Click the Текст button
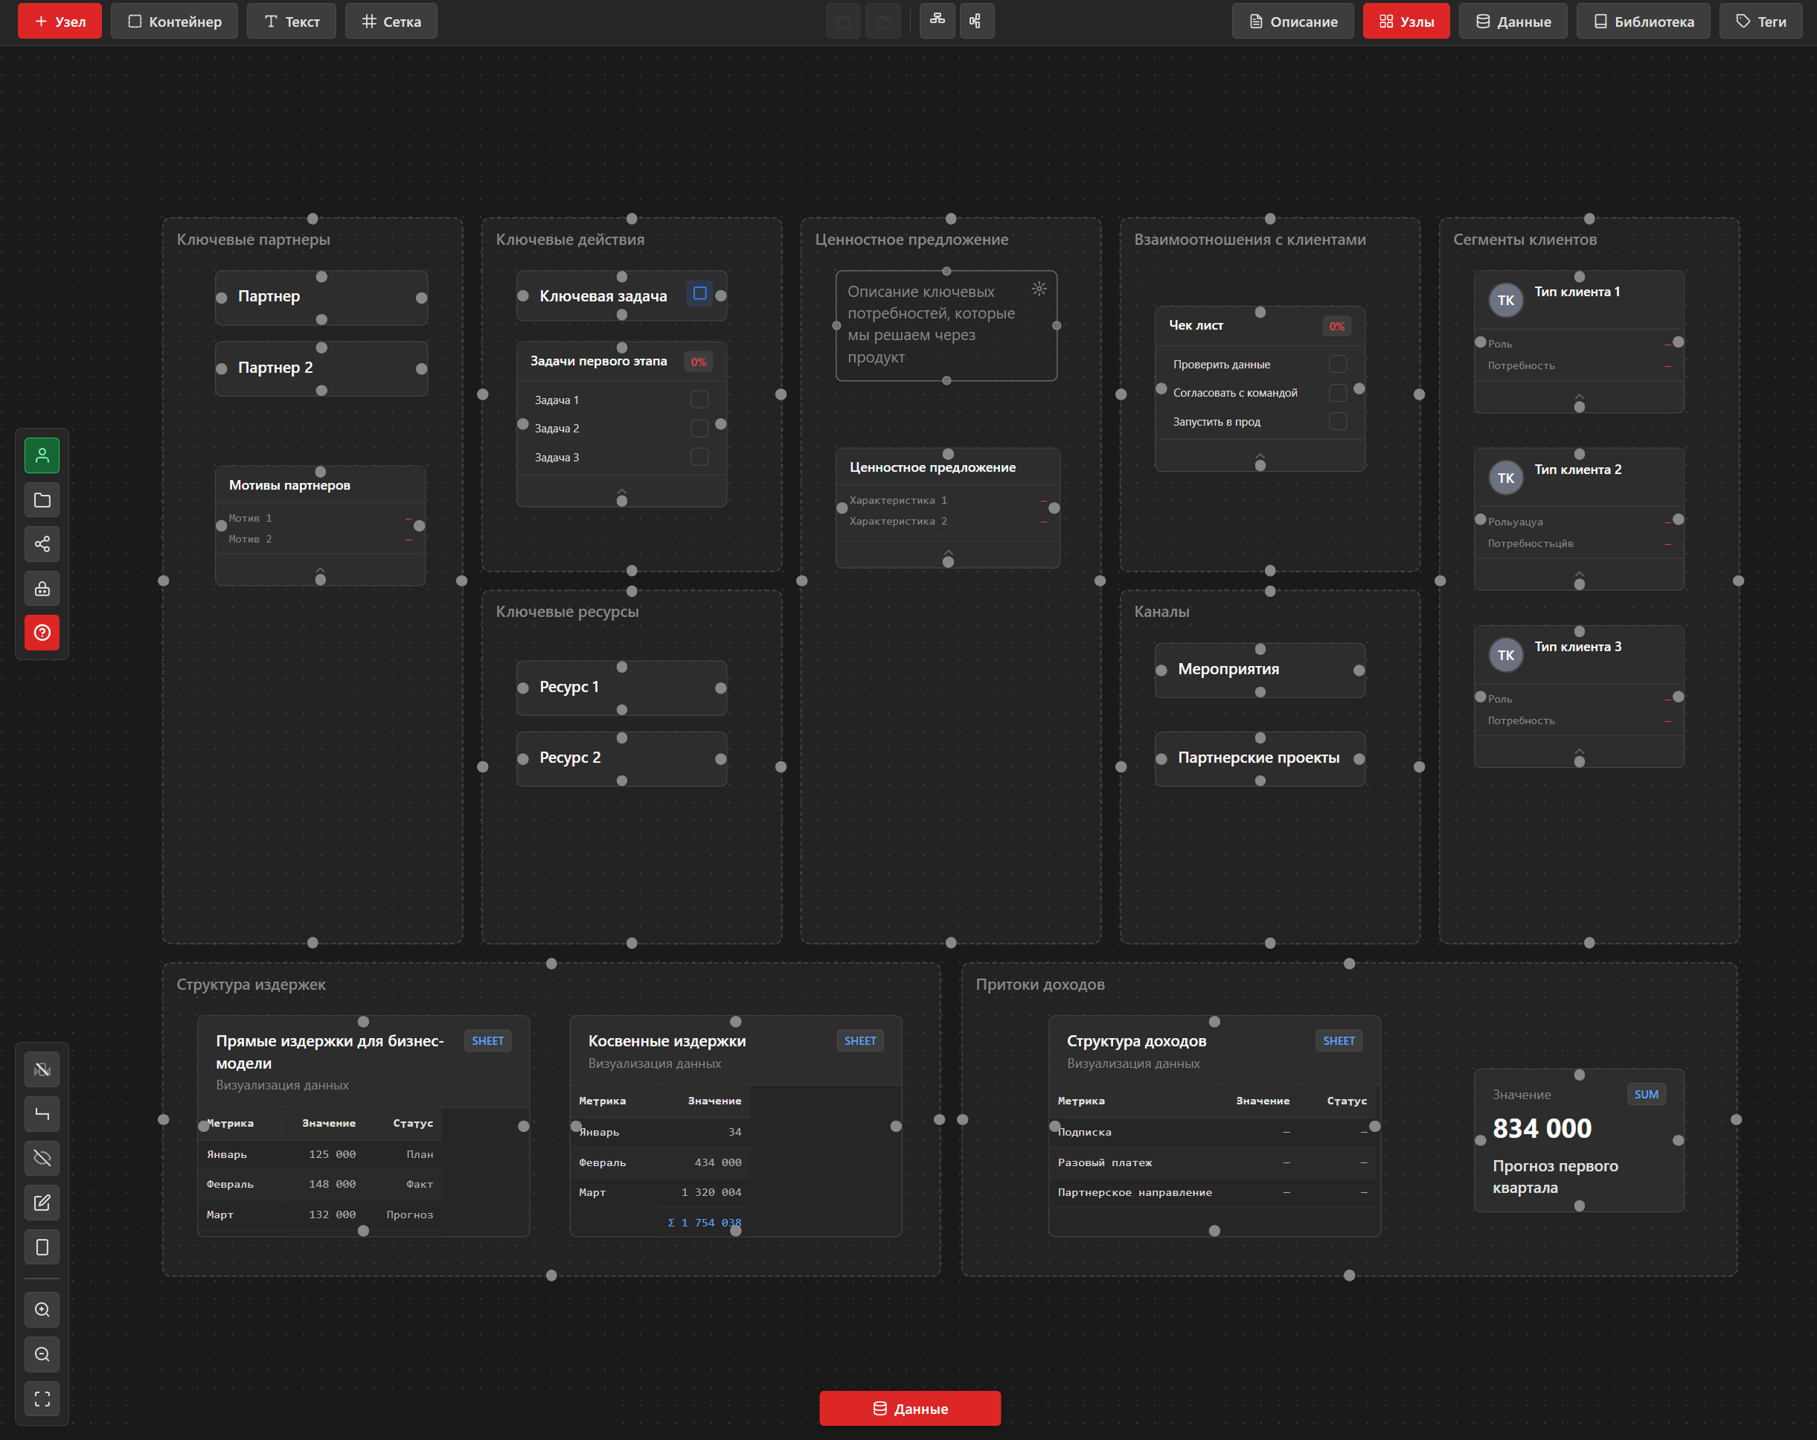This screenshot has height=1440, width=1817. pos(292,21)
